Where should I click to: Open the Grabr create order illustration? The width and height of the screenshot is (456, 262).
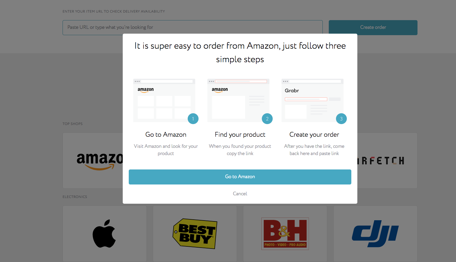point(313,100)
